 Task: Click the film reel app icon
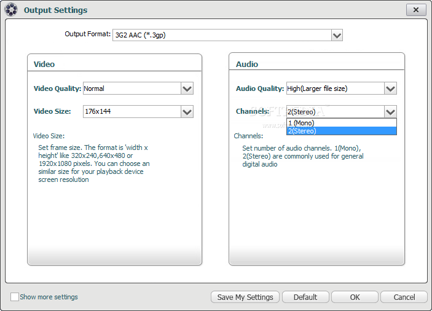pyautogui.click(x=11, y=10)
